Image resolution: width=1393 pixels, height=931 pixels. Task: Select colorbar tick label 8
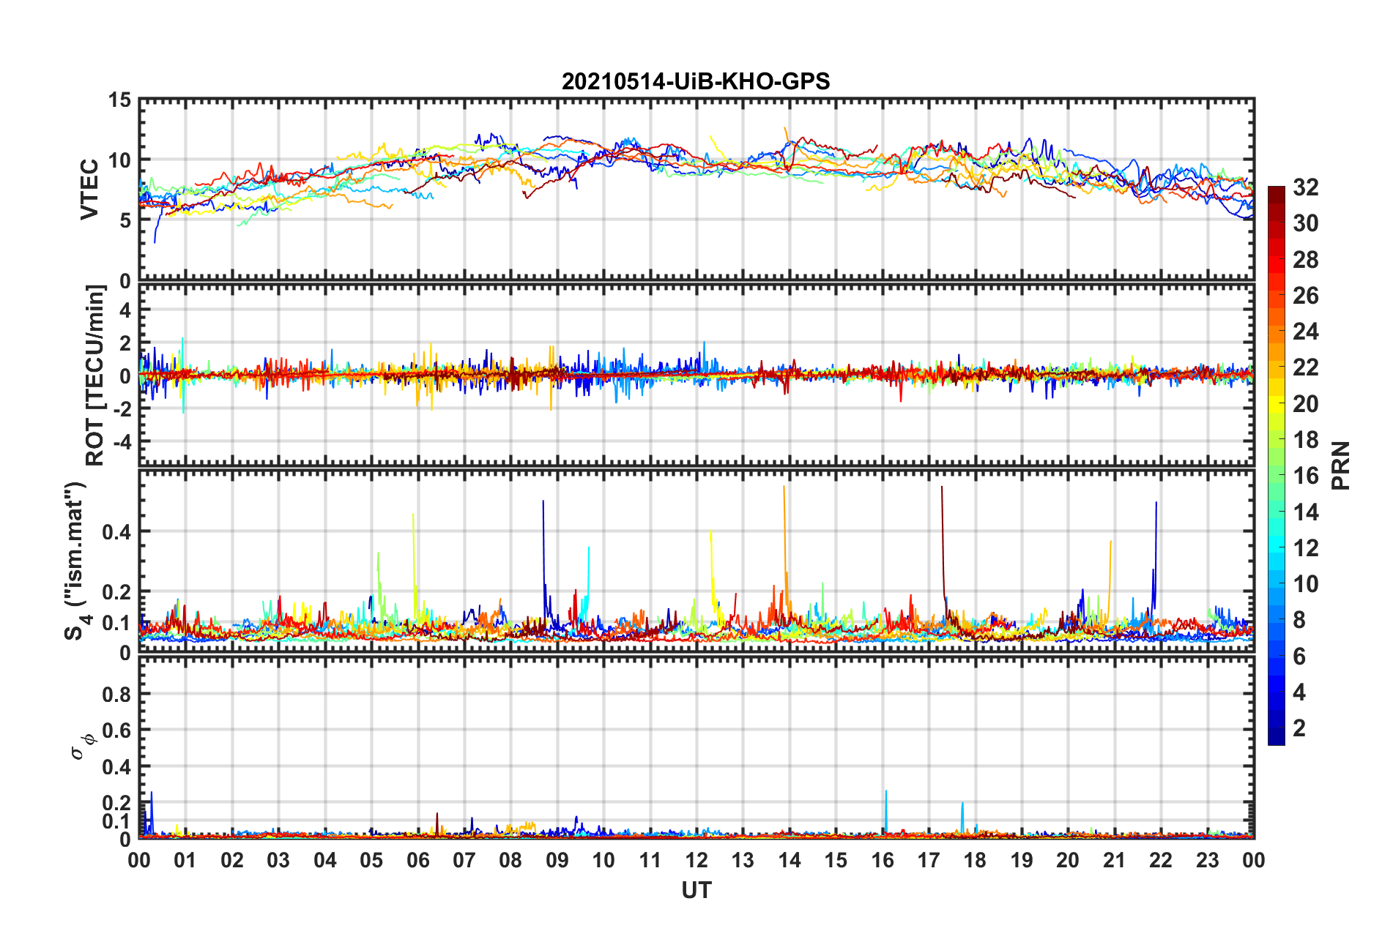pos(1299,620)
